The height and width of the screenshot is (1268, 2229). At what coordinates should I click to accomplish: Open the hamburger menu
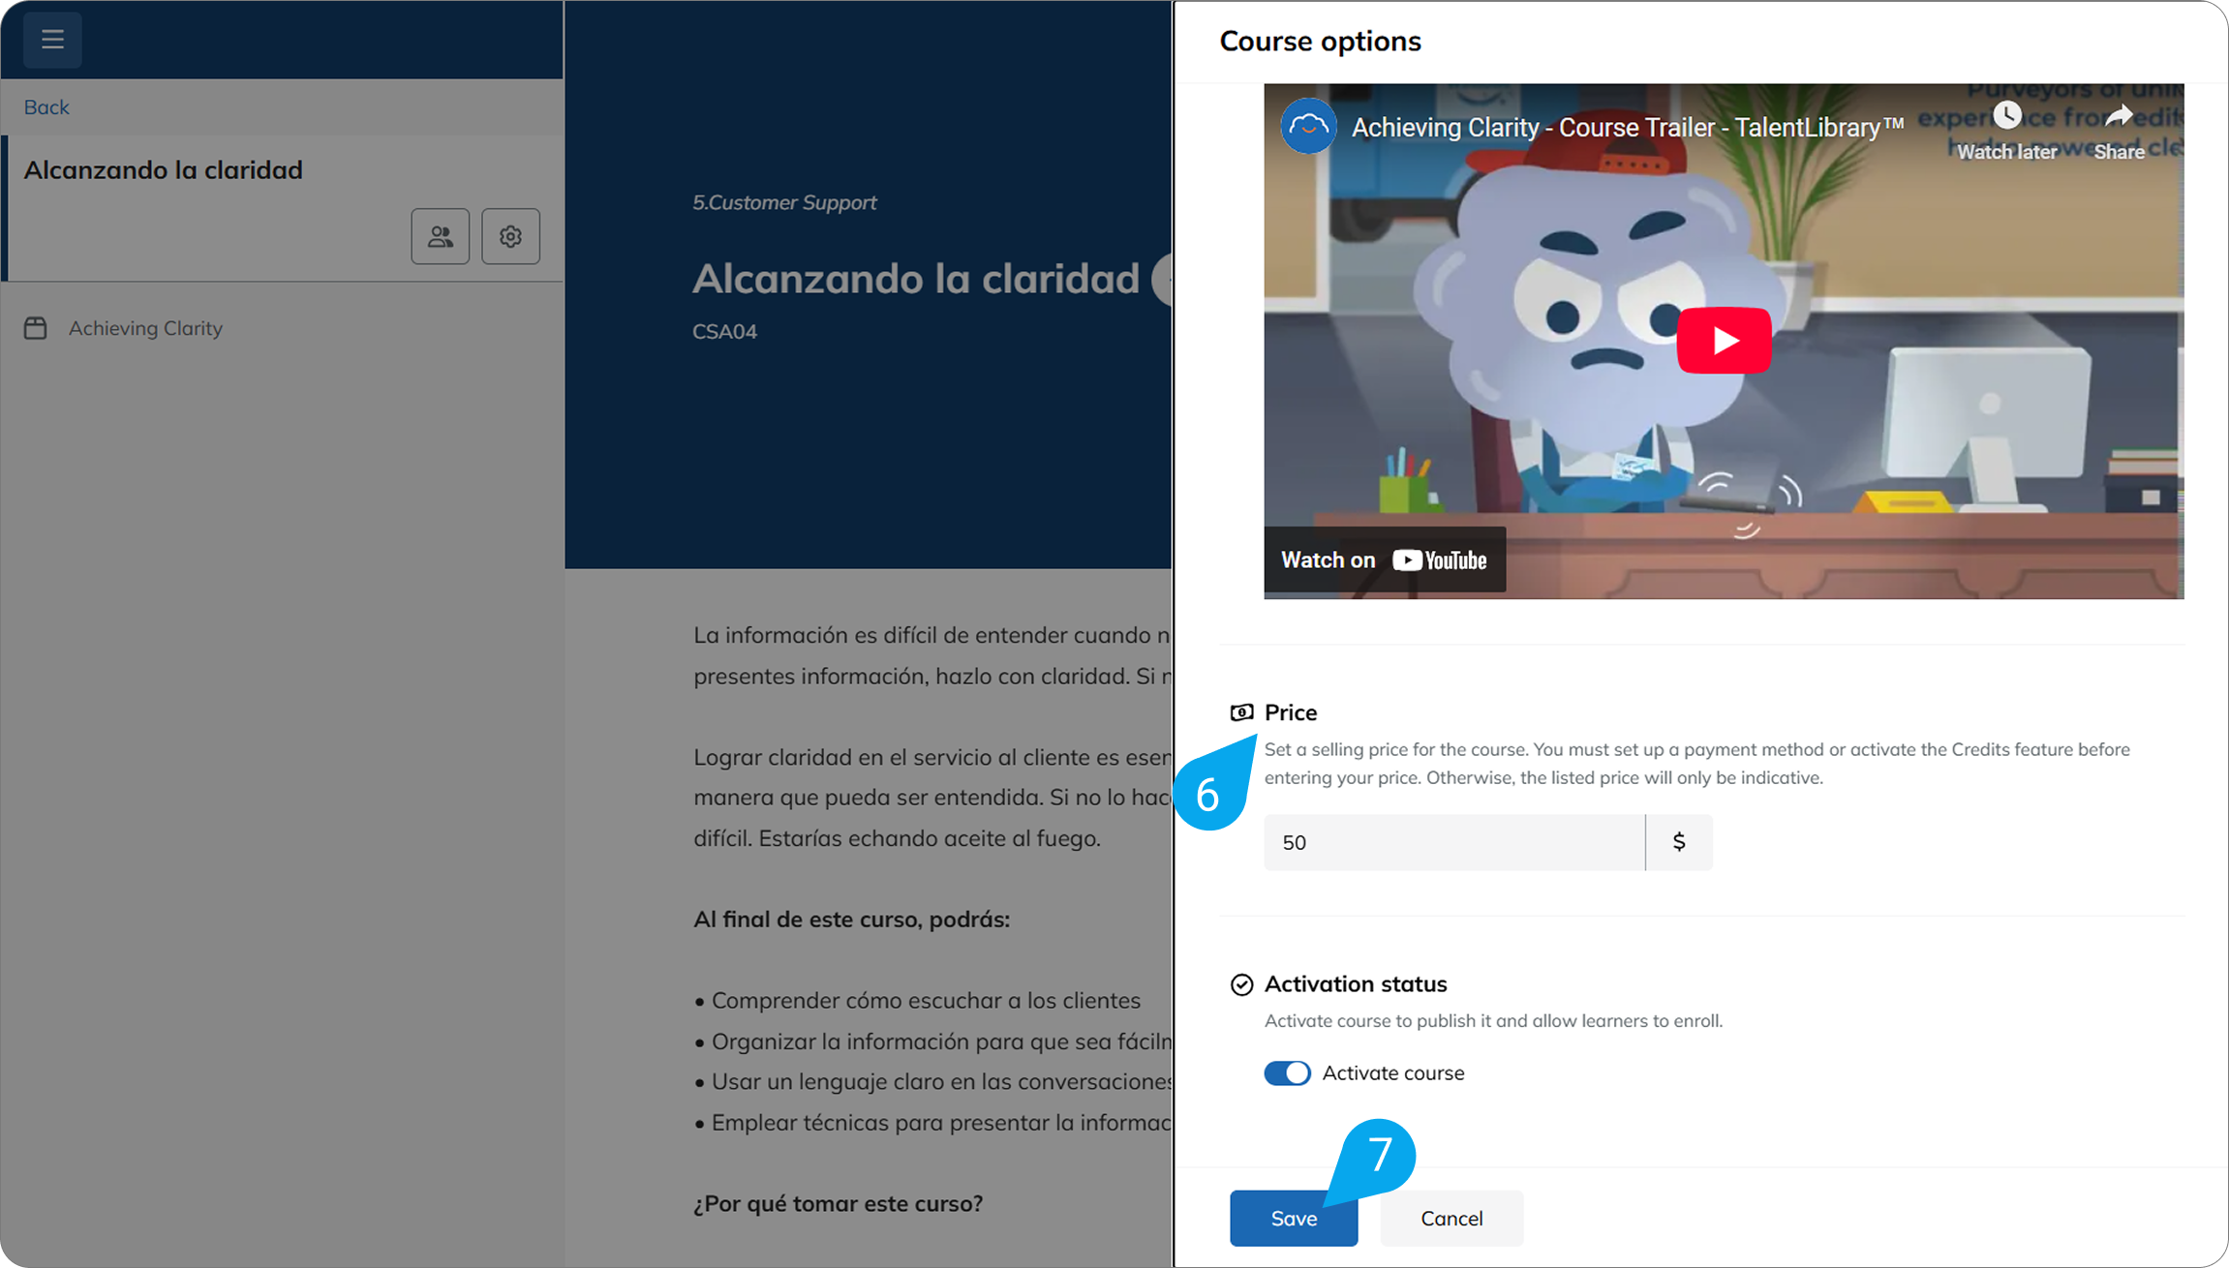point(52,40)
